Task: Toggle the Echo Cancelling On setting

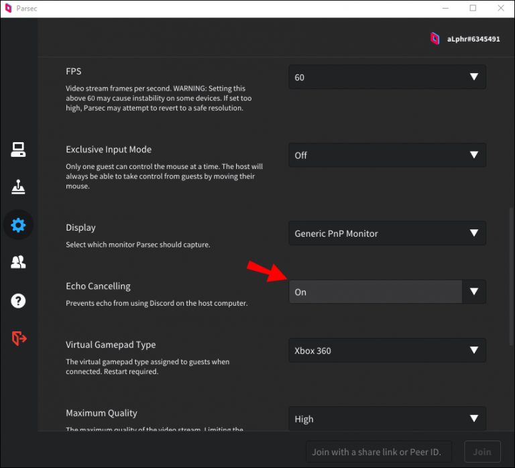Action: [x=387, y=292]
